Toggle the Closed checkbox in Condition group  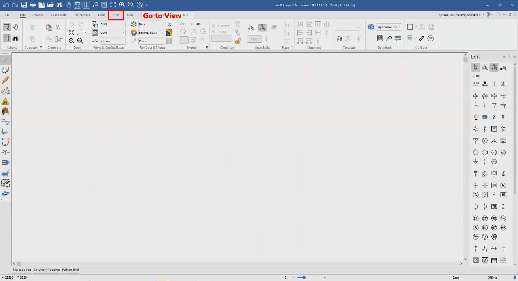(x=214, y=32)
